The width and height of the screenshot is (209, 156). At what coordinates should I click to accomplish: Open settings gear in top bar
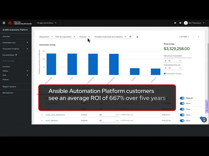coord(175,23)
